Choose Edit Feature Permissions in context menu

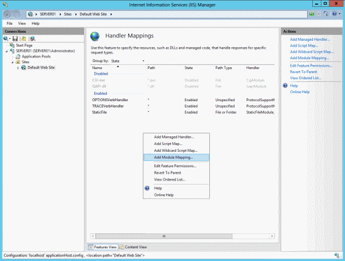[177, 166]
